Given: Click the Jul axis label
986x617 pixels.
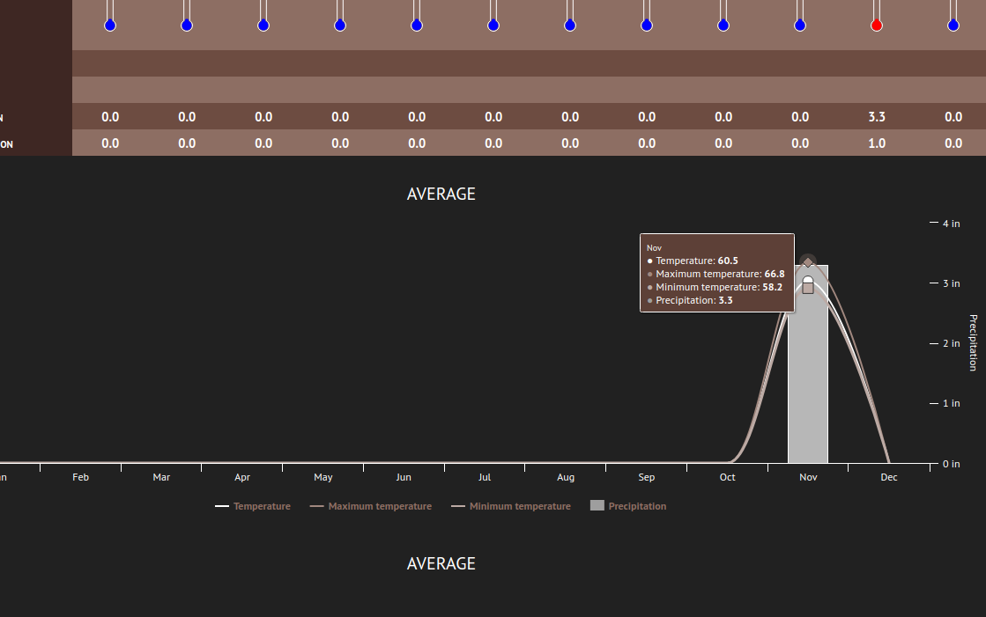Looking at the screenshot, I should pyautogui.click(x=485, y=478).
